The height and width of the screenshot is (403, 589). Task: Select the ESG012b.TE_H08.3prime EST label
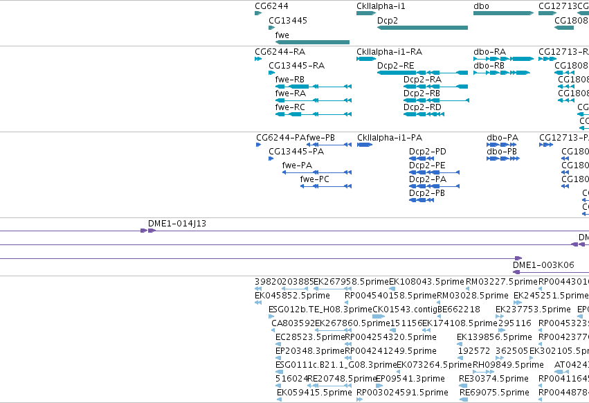pyautogui.click(x=320, y=310)
